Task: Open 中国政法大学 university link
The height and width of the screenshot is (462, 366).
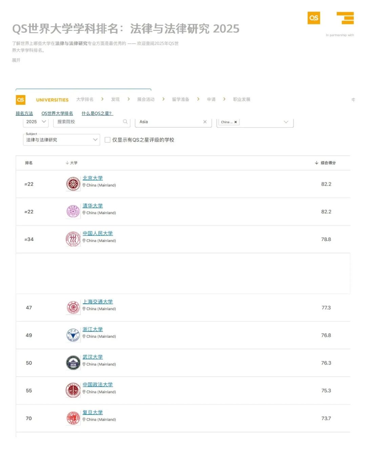Action: 98,385
